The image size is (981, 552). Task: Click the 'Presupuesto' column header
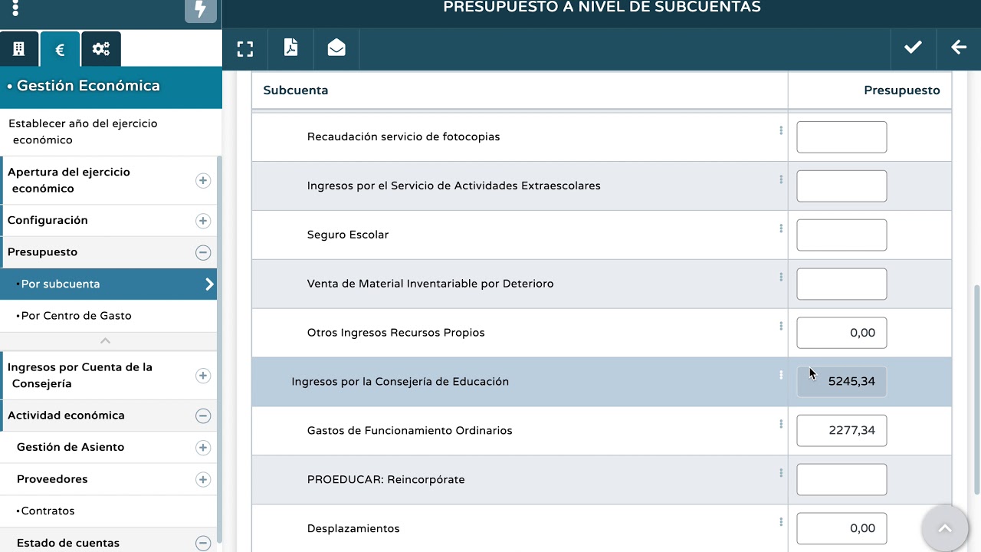[902, 90]
